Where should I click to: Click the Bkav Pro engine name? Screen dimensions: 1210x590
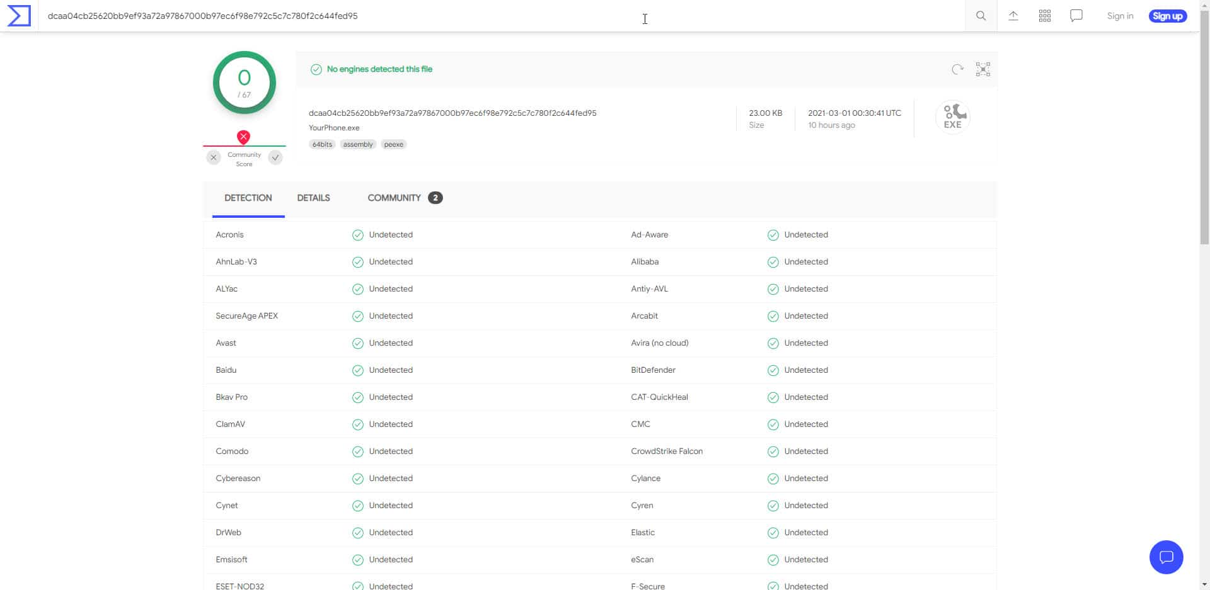tap(231, 397)
